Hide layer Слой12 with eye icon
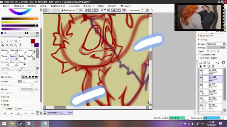Viewport: 227px width, 127px height. pos(201,70)
